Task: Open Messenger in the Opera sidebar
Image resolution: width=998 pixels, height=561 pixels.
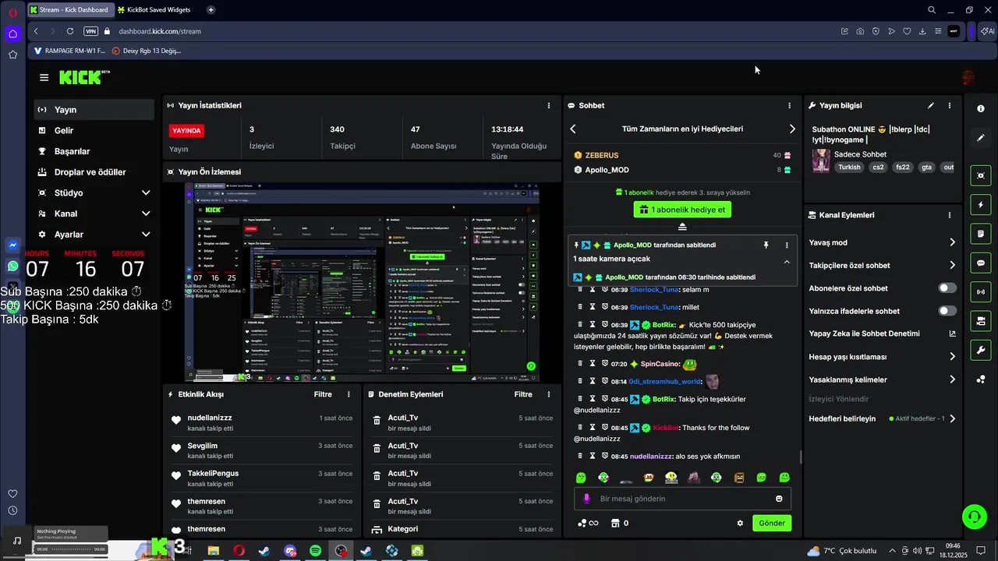Action: pos(12,245)
